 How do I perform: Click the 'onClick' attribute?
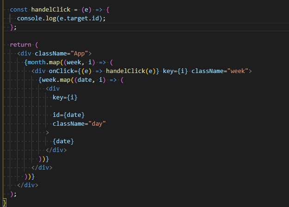click(x=61, y=71)
